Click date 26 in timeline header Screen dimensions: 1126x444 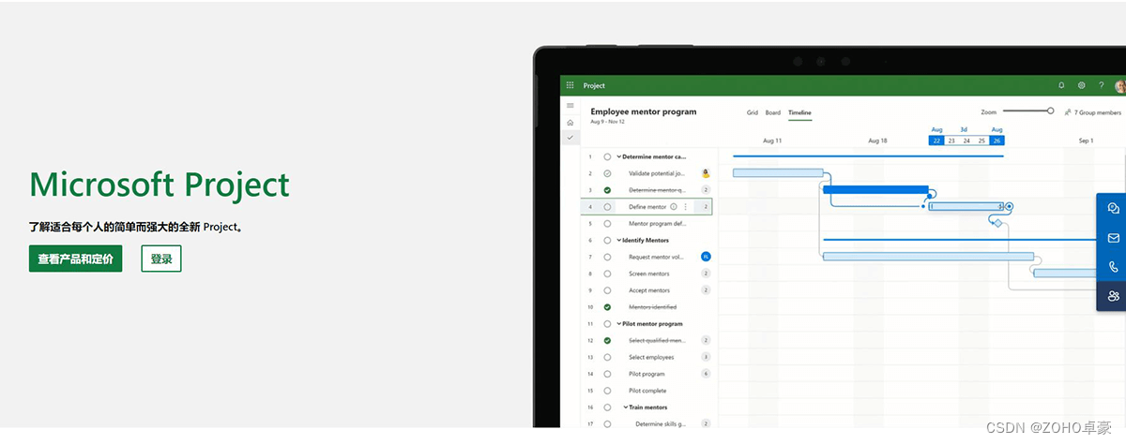pos(997,141)
